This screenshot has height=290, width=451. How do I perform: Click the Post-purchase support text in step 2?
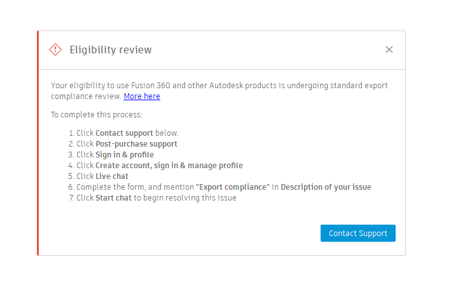coord(136,144)
